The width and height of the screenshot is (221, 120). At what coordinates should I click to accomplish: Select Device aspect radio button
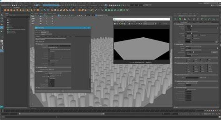click(x=49, y=78)
